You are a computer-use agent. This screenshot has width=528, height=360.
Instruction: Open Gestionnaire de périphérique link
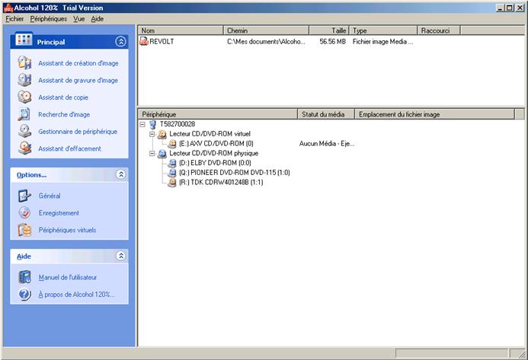coord(78,132)
